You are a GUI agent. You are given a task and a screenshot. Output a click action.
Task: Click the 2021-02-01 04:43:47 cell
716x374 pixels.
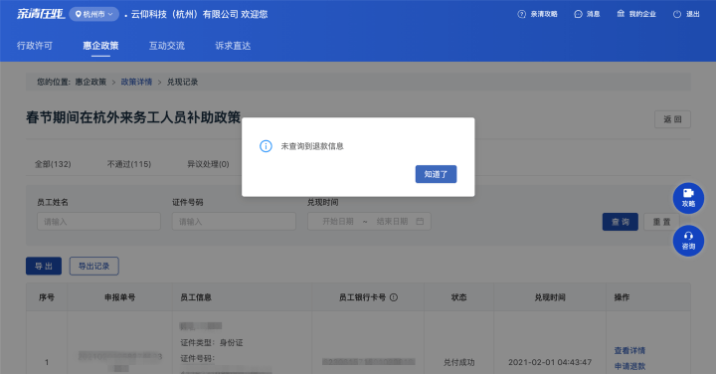pos(550,362)
